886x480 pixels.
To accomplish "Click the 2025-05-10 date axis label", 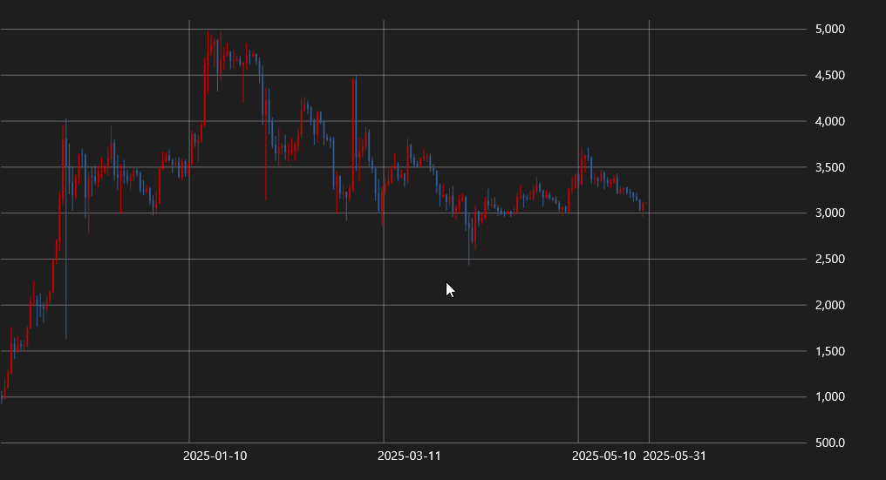I will pos(603,456).
